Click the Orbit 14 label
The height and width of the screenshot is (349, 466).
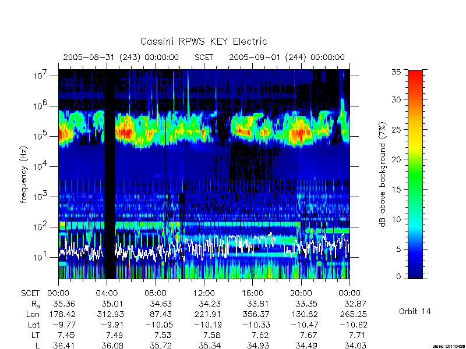(415, 311)
